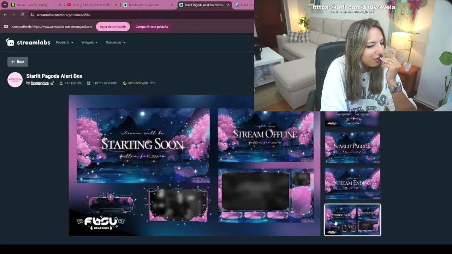Close the Stream - Kick Streaming tab
This screenshot has height=254, width=452.
[x=60, y=5]
